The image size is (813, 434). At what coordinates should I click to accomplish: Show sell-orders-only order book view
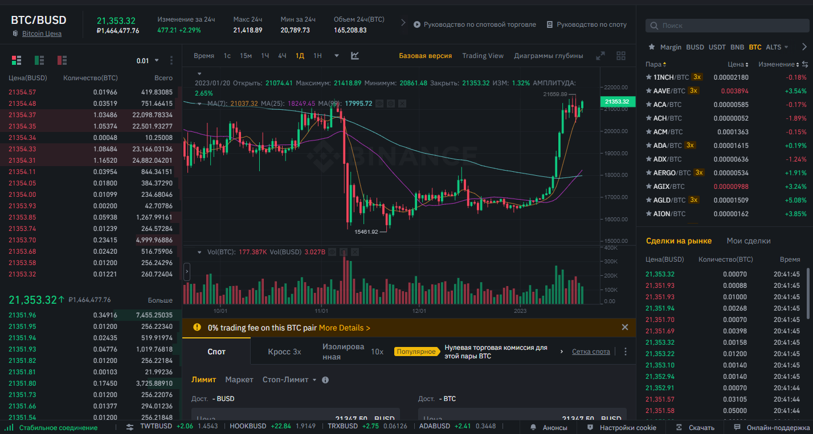[x=62, y=60]
